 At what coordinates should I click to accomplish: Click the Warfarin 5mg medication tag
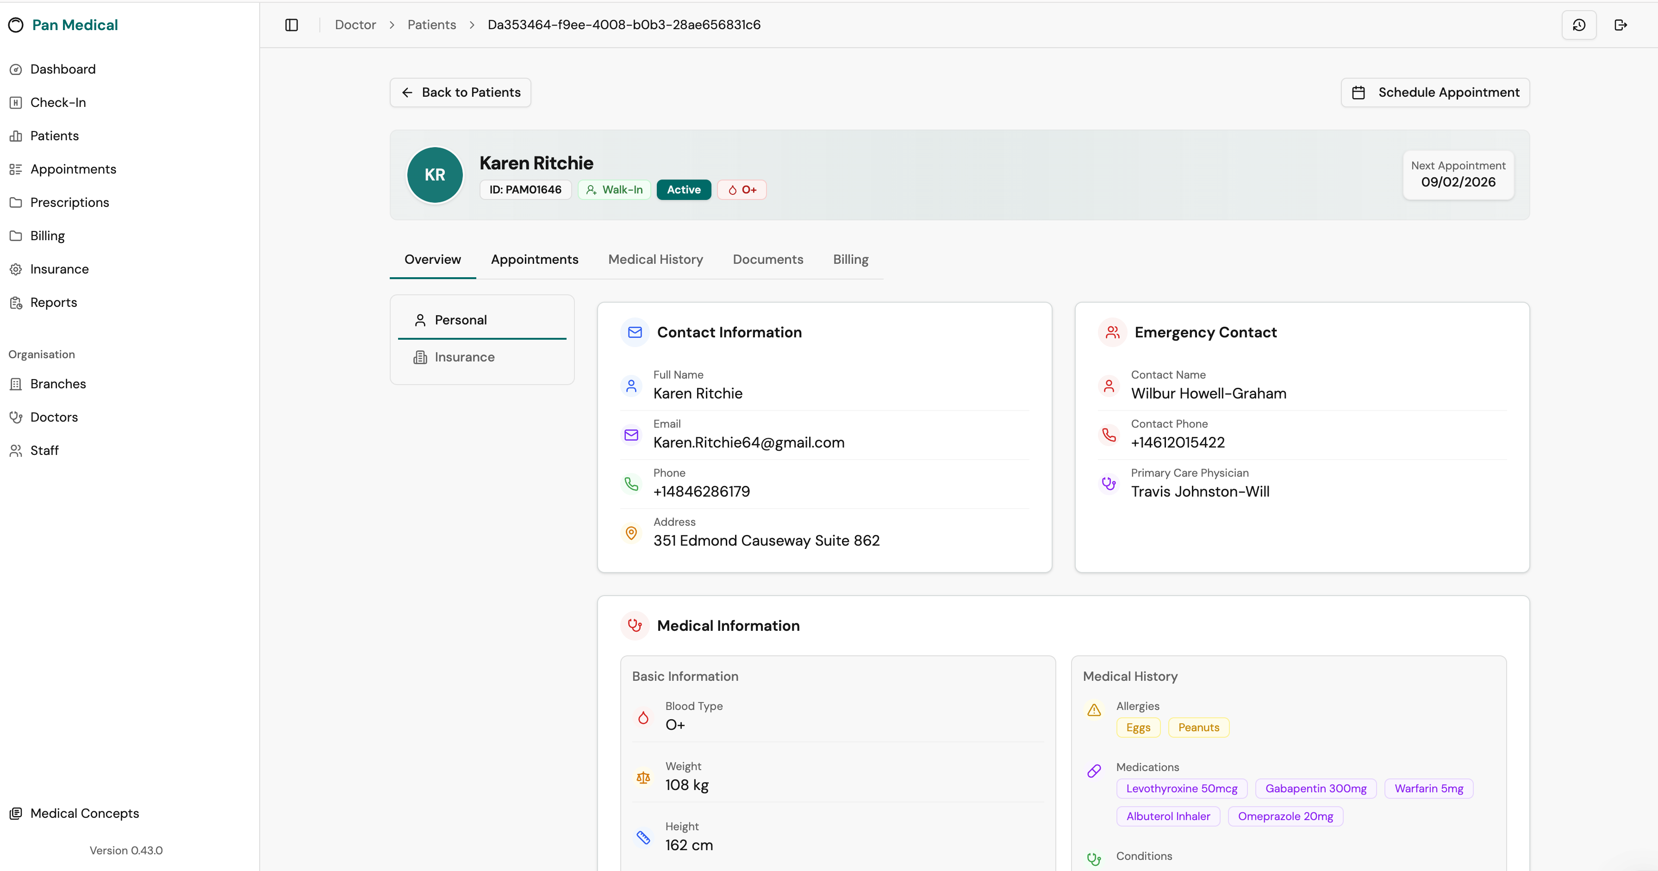pyautogui.click(x=1428, y=789)
